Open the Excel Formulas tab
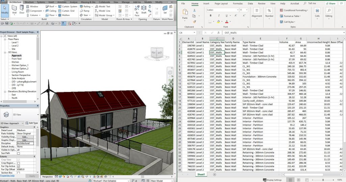 (x=238, y=3)
